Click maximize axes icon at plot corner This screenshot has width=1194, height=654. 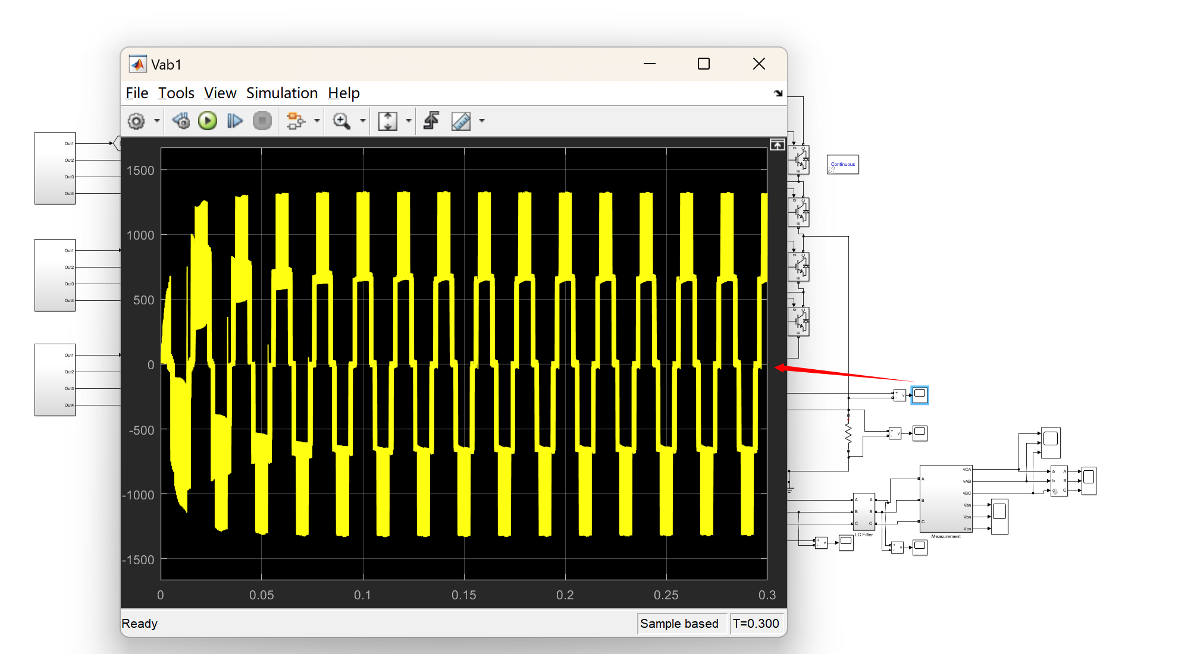click(777, 145)
